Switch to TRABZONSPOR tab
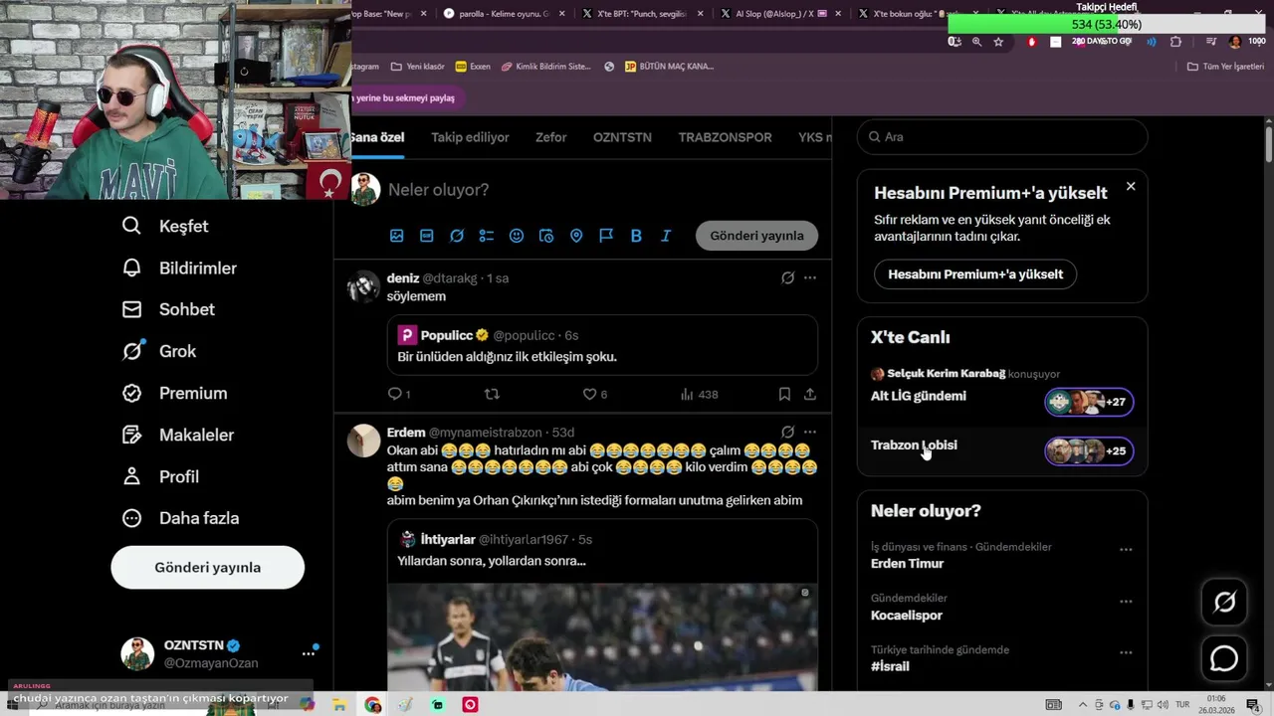Screen dimensions: 1274x716 pos(726,137)
